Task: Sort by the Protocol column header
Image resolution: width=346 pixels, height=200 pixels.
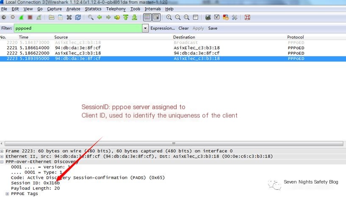Action: pyautogui.click(x=296, y=37)
